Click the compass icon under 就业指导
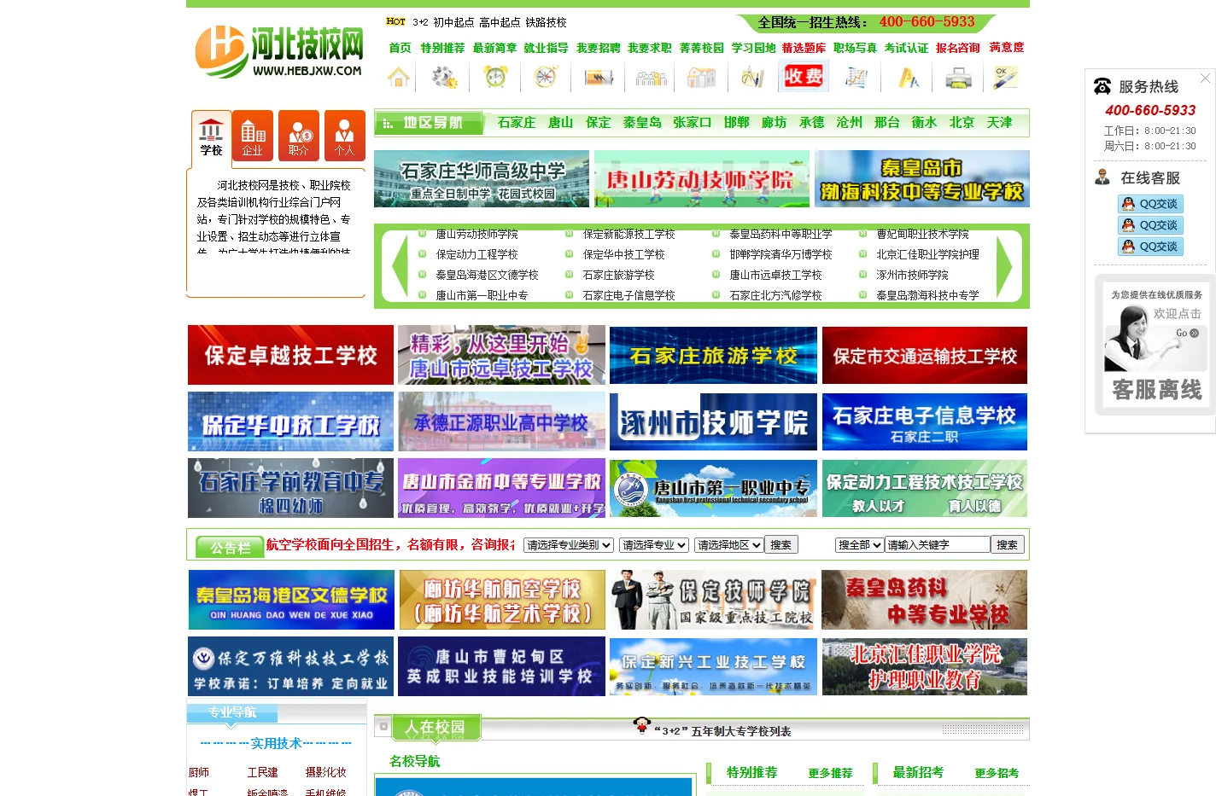This screenshot has height=796, width=1216. [x=546, y=78]
